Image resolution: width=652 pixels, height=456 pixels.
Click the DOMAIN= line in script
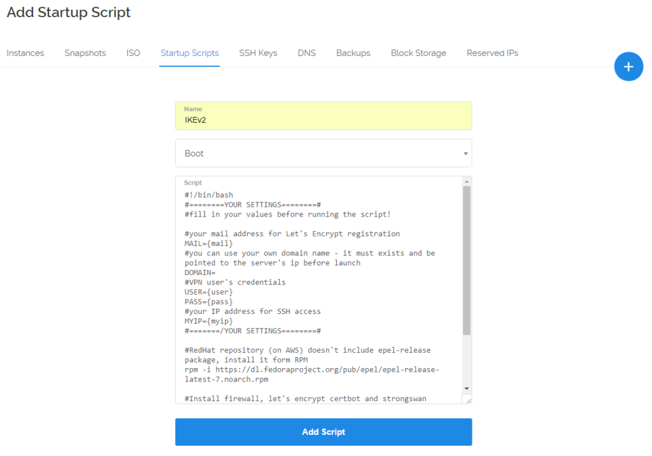pos(200,273)
